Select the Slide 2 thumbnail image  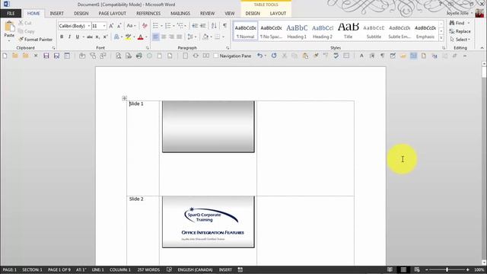coord(208,221)
